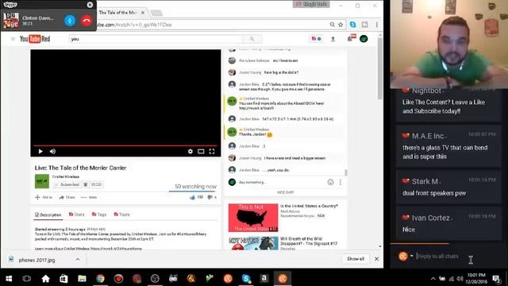
Task: Open Amazon app on the taskbar
Action: point(264,279)
